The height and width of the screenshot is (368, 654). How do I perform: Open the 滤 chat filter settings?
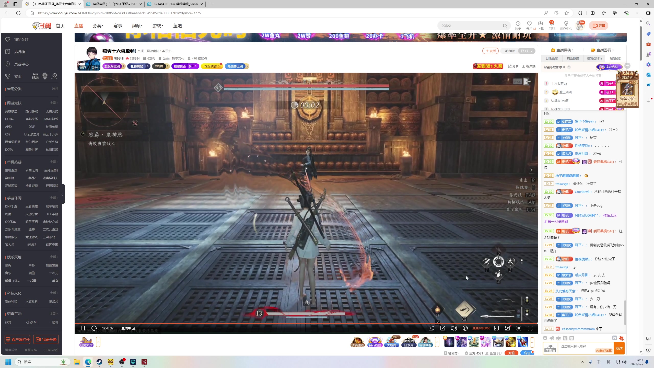tap(615, 338)
